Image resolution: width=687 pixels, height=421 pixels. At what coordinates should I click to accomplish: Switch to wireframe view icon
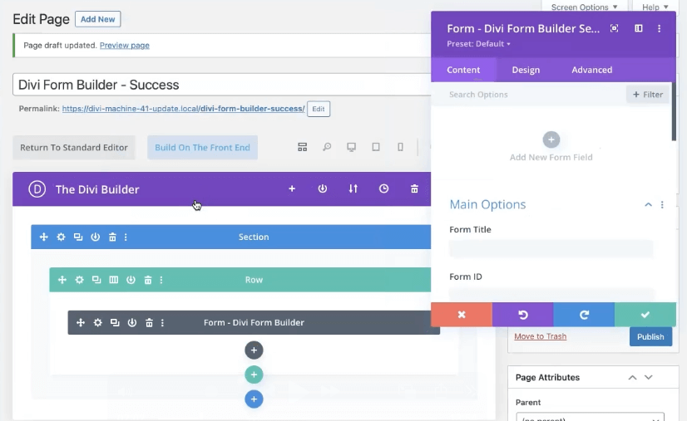302,147
